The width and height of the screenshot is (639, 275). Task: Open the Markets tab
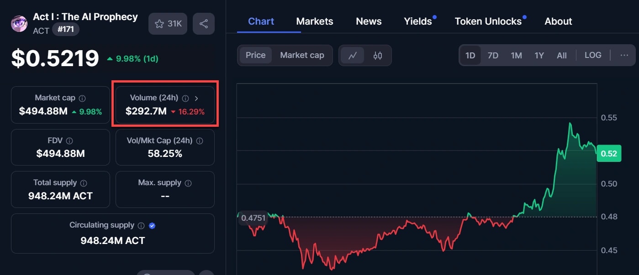click(x=315, y=21)
